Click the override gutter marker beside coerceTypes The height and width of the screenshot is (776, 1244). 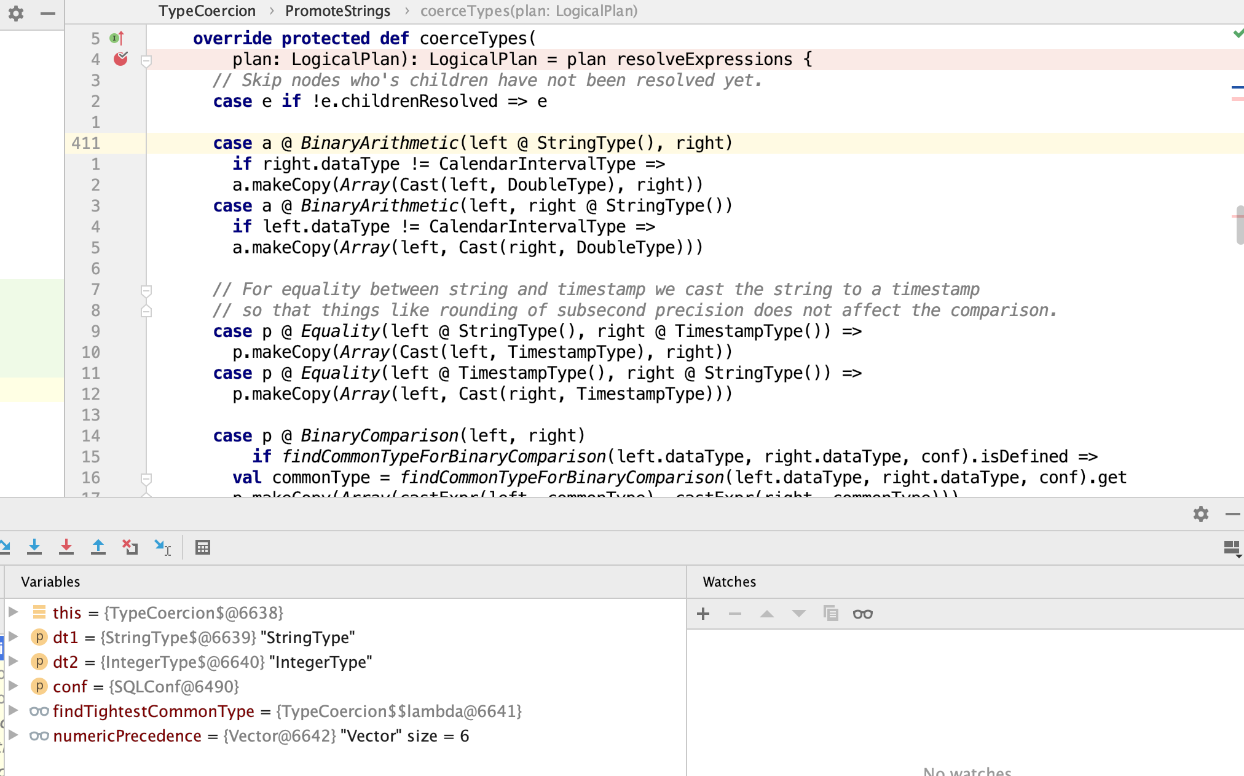pyautogui.click(x=117, y=38)
